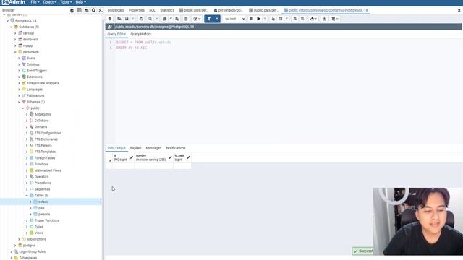463x260 pixels.
Task: Switch to the Properties tab
Action: 137,10
